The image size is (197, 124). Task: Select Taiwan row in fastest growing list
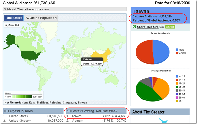coord(96,116)
